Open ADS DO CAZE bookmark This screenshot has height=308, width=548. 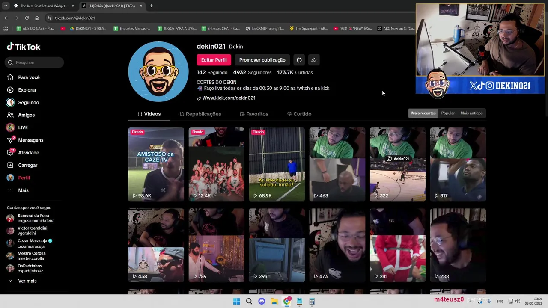tap(36, 29)
